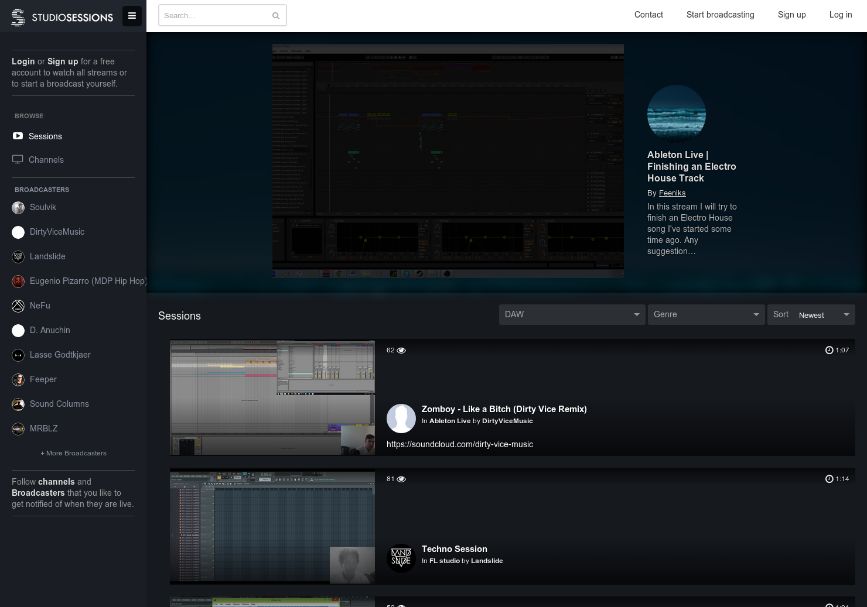Screen dimensions: 867x607
Task: Click Lasse Godtkjaer's avatar icon
Action: (18, 355)
